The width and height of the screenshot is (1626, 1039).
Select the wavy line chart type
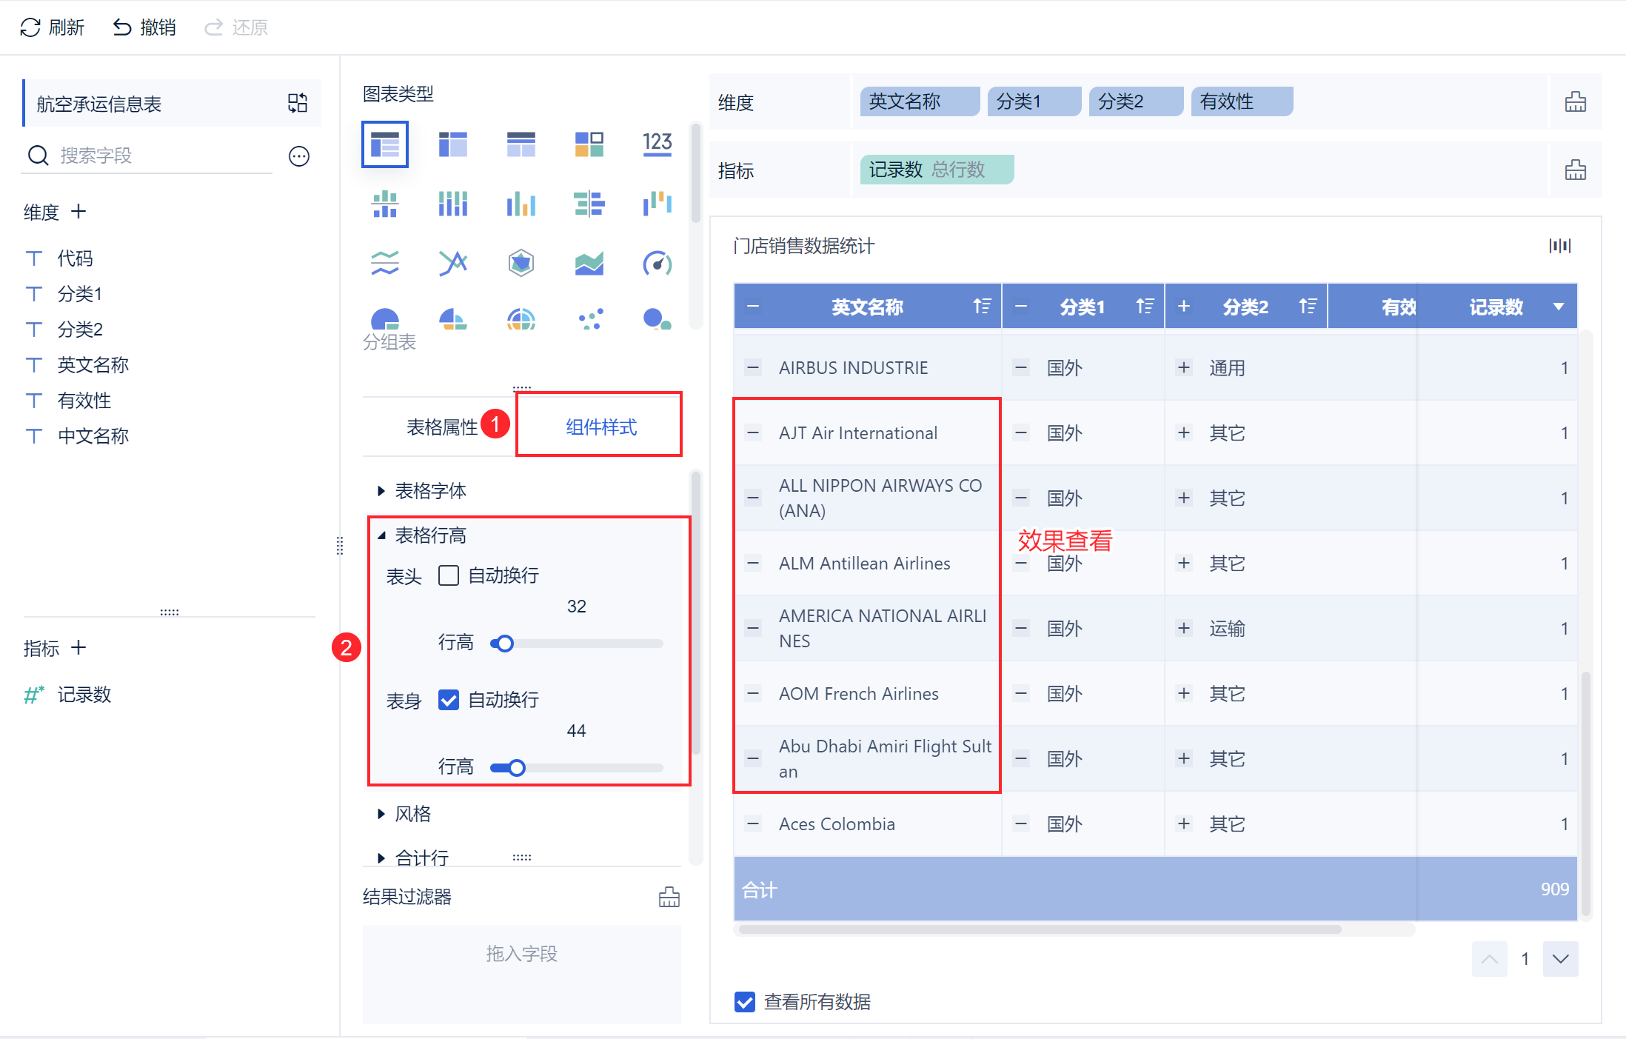pyautogui.click(x=385, y=263)
